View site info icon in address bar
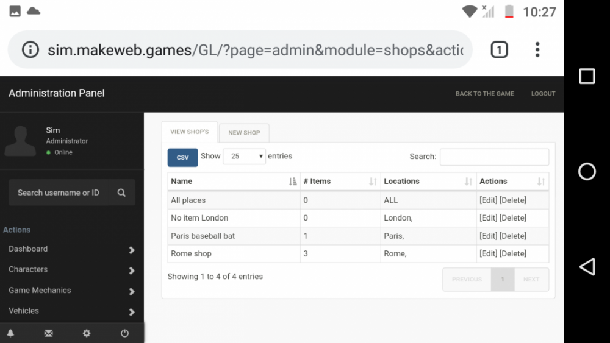Viewport: 610px width, 343px height. click(30, 50)
